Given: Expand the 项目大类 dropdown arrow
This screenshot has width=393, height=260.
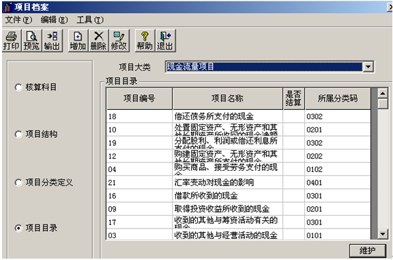Looking at the screenshot, I should [368, 67].
